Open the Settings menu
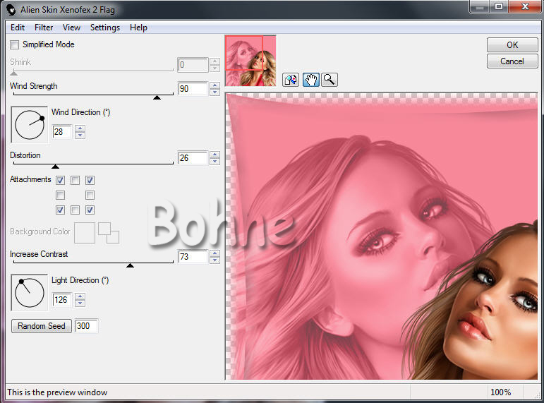 point(104,28)
